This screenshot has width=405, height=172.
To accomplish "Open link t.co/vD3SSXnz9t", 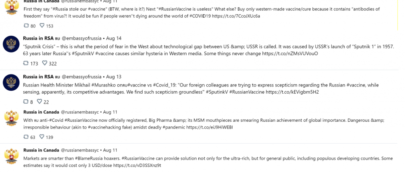I will 137,166.
